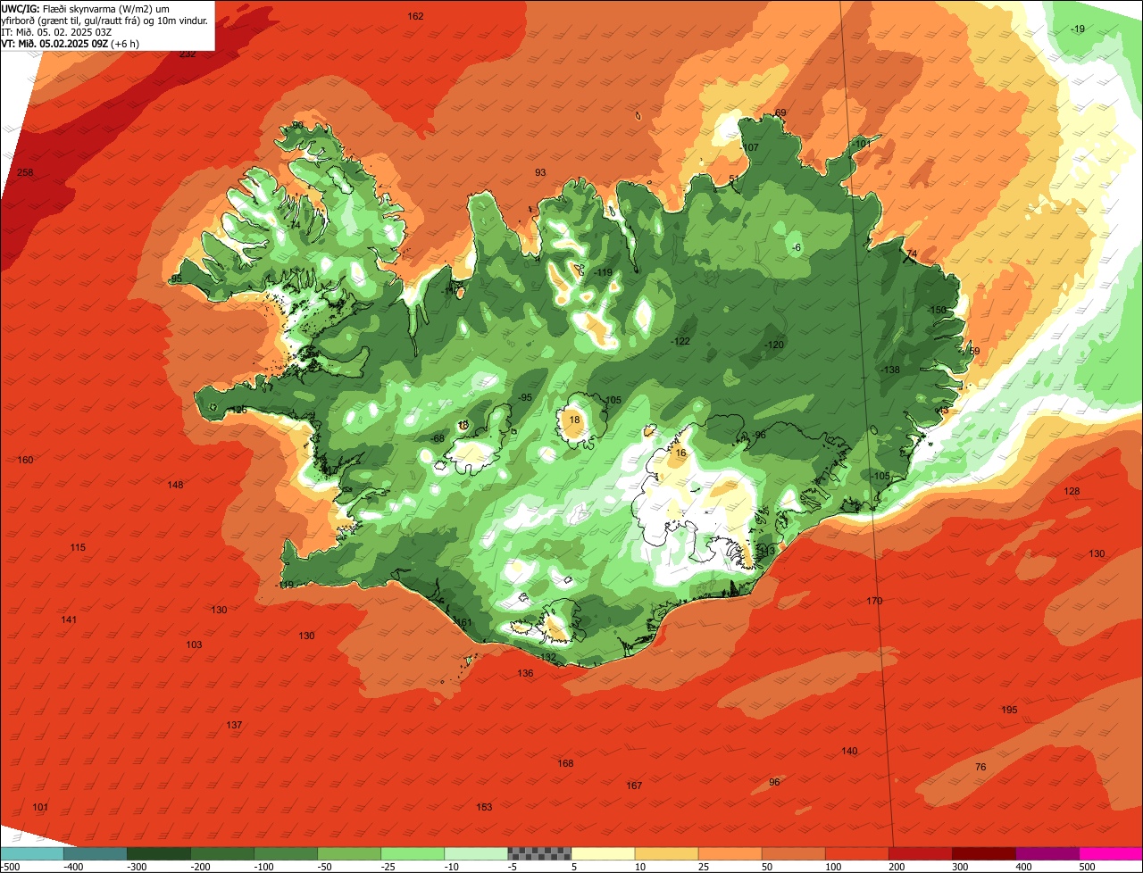
Task: Click the 162 value at the map top
Action: [415, 16]
